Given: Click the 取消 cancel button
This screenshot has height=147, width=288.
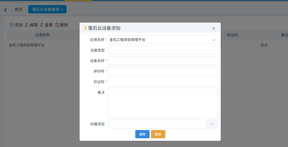Looking at the screenshot, I should pos(158,134).
